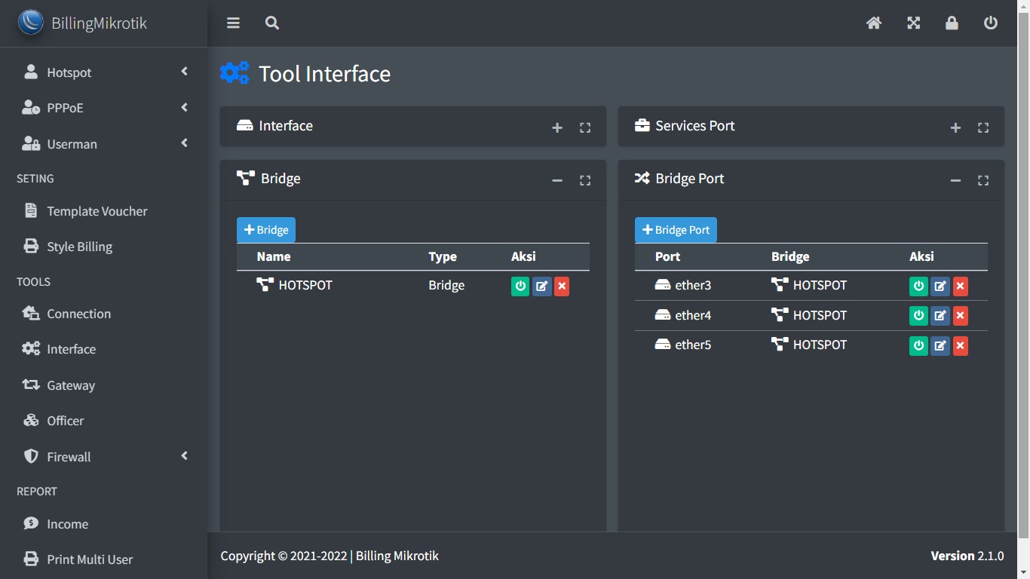Maximize the Bridge Port panel
Screen dimensions: 1030x579
pos(983,180)
